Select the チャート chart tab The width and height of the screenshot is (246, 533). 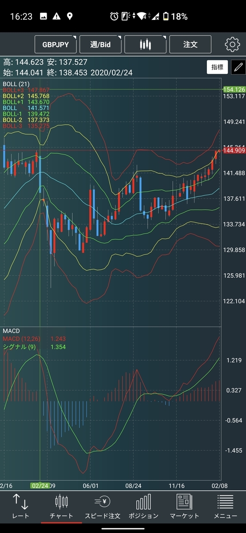coord(61,506)
